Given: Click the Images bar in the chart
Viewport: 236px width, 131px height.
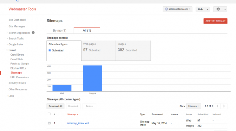Looking at the screenshot, I should (92, 78).
